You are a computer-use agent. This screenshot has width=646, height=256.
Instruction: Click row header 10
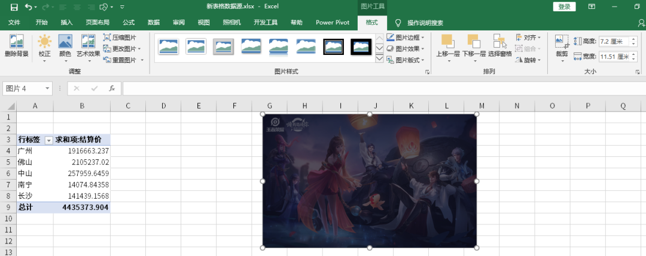coord(8,218)
